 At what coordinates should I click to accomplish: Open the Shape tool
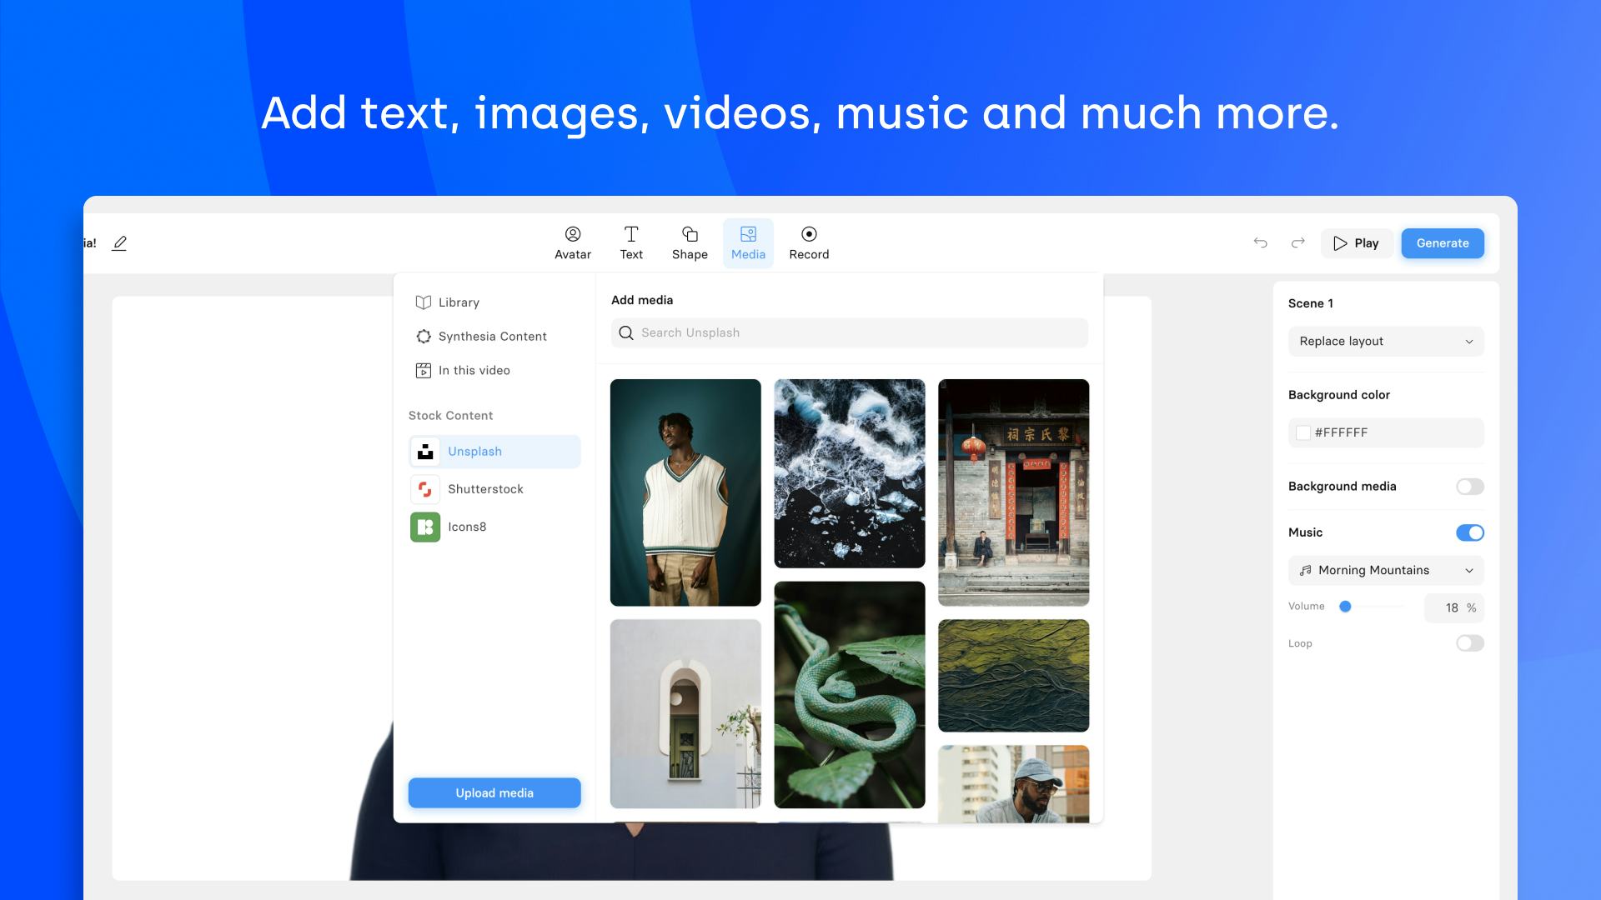coord(690,242)
